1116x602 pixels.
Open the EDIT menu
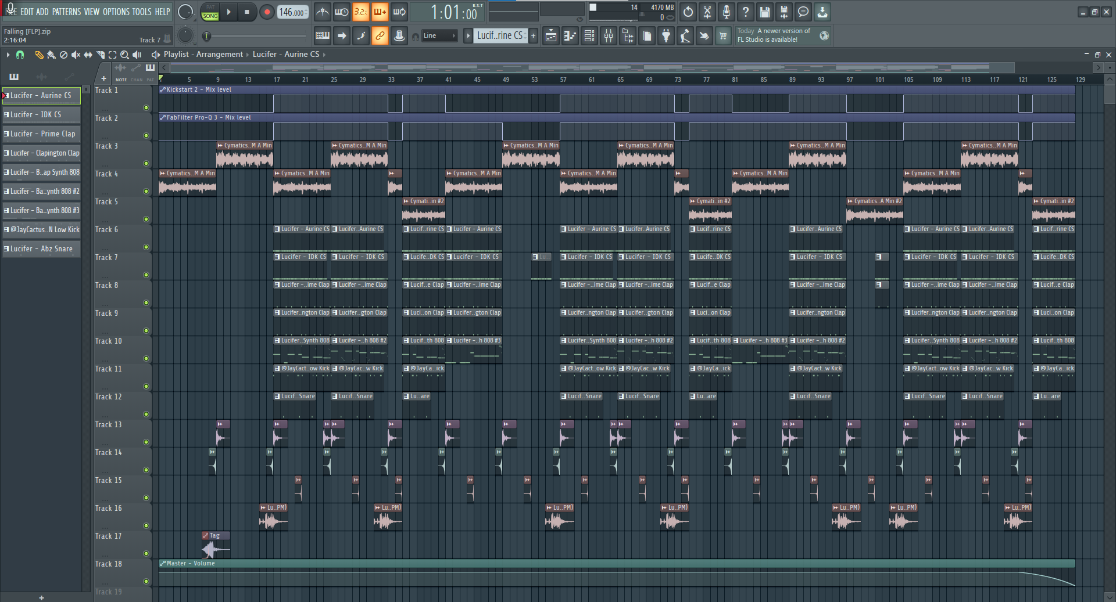(27, 12)
